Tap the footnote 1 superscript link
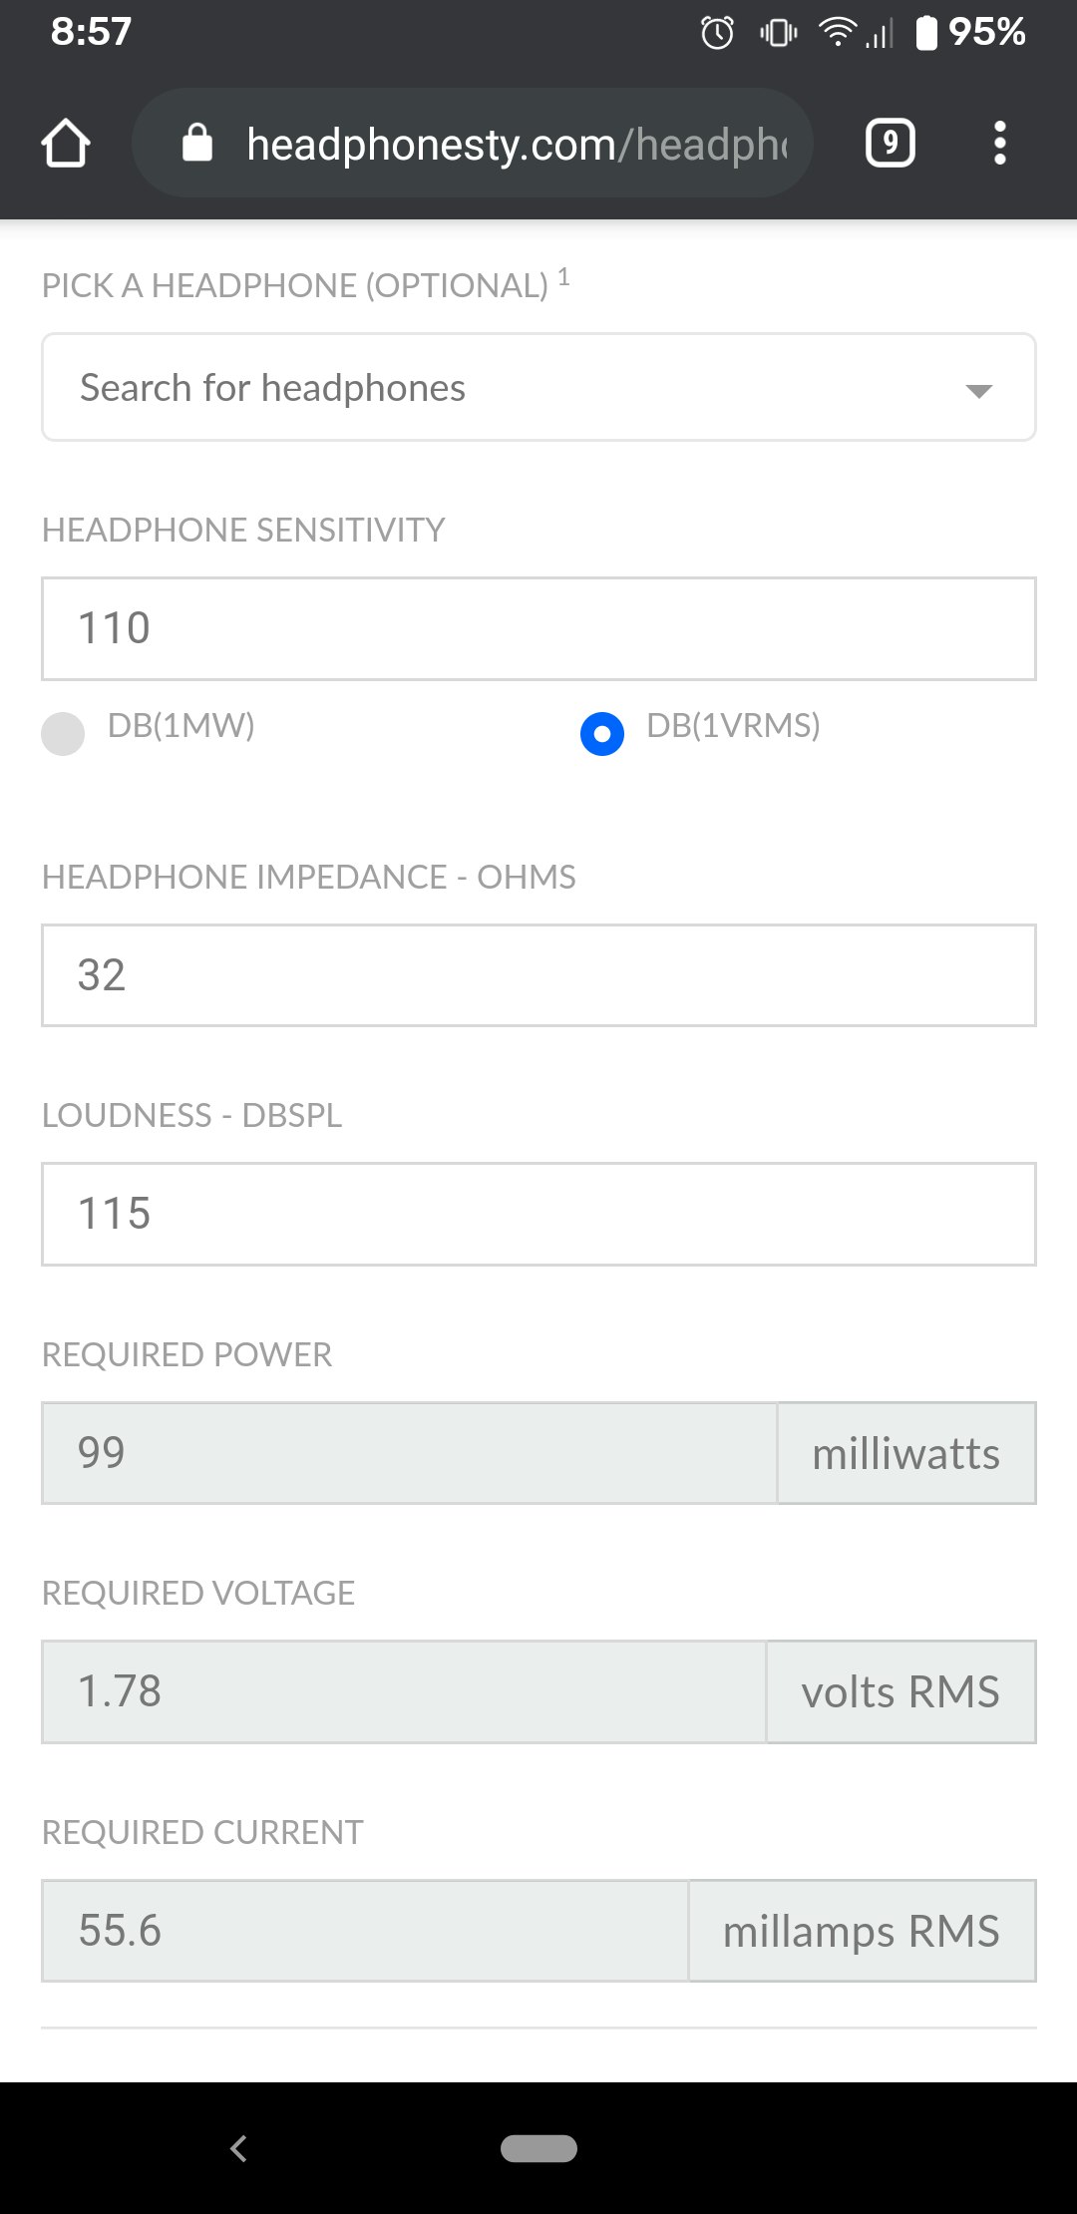This screenshot has width=1077, height=2214. click(x=563, y=276)
